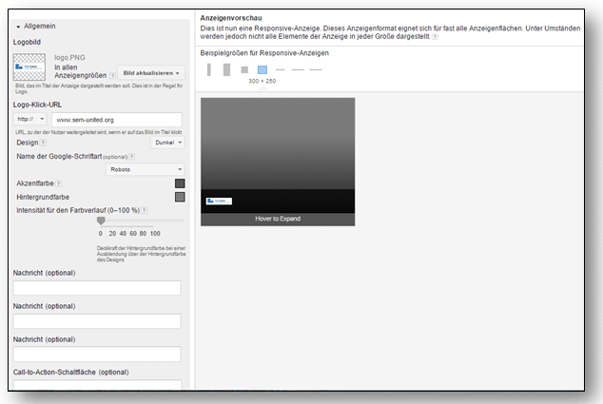
Task: Focus the second Nachricht (optional) field
Action: 97,321
